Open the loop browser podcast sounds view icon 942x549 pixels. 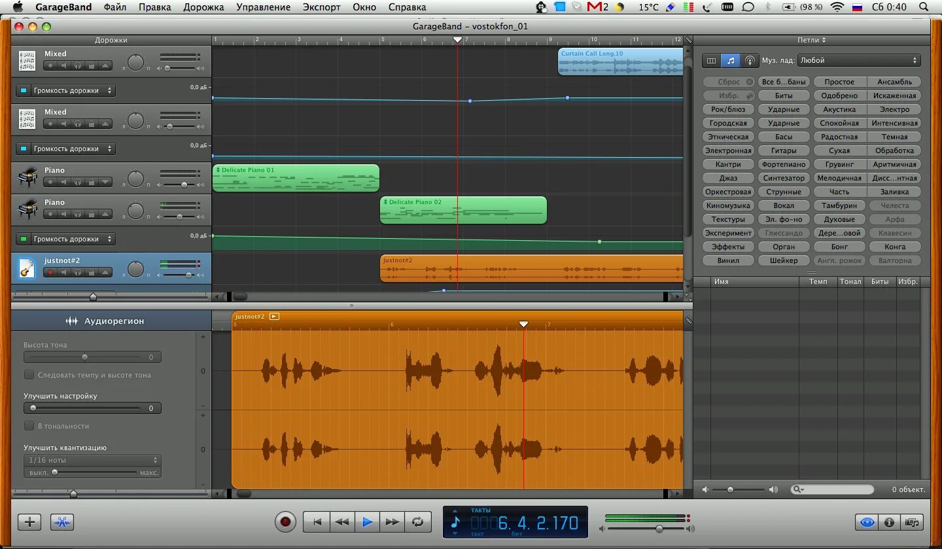tap(750, 60)
